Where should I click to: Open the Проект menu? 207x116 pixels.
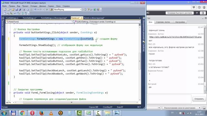25,6
